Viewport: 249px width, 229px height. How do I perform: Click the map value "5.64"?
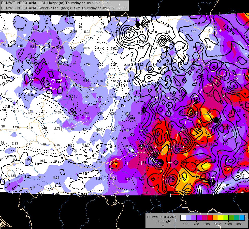[x=113, y=81]
